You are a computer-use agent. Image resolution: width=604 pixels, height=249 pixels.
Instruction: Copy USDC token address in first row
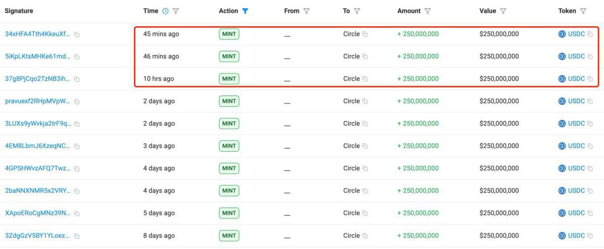point(590,34)
